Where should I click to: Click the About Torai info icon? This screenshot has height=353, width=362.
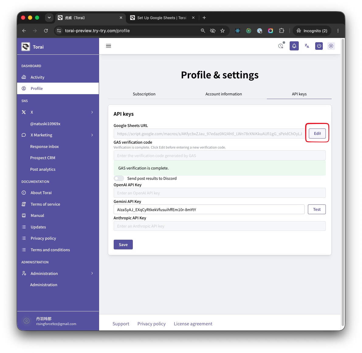(x=24, y=193)
